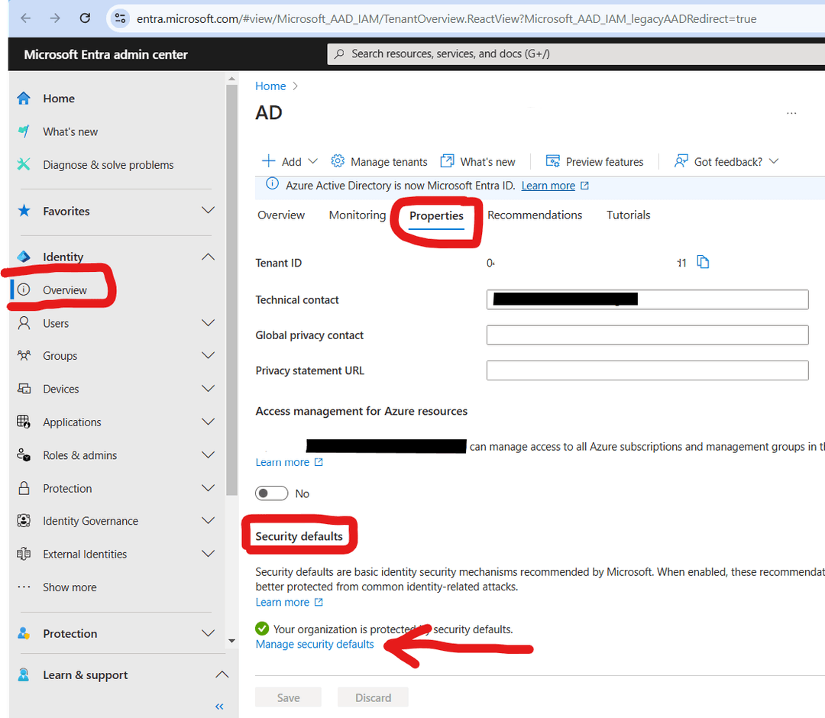Screen dimensions: 825x718
Task: Click the What's new sidebar icon
Action: click(24, 131)
